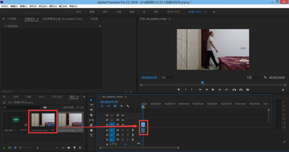The width and height of the screenshot is (289, 152).
Task: Switch to the 历史记录 tab
Action: tap(56, 97)
